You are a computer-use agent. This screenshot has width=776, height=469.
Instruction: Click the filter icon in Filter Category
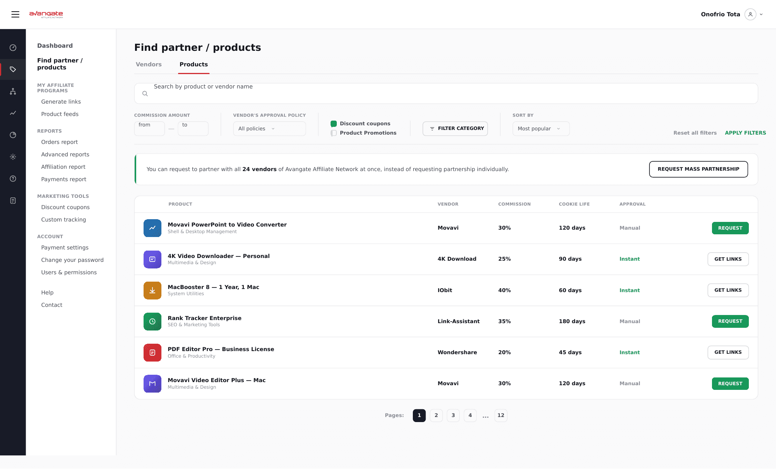click(432, 128)
